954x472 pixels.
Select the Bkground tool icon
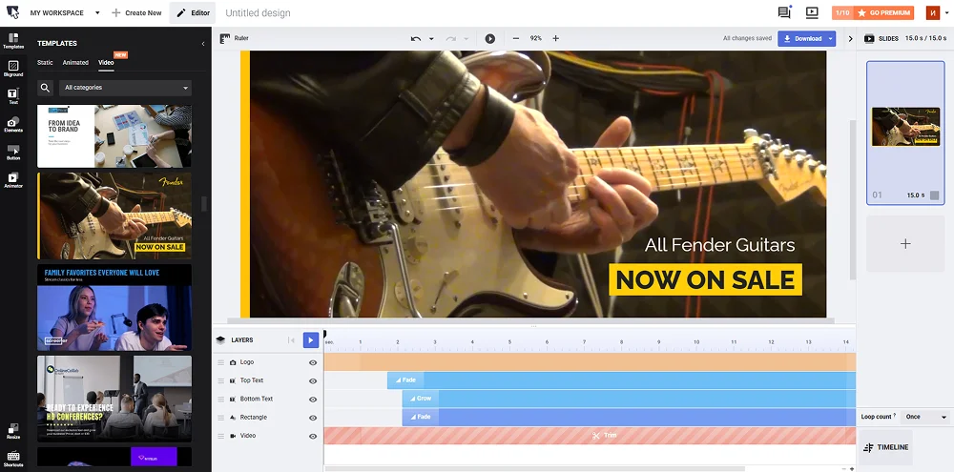(x=13, y=67)
